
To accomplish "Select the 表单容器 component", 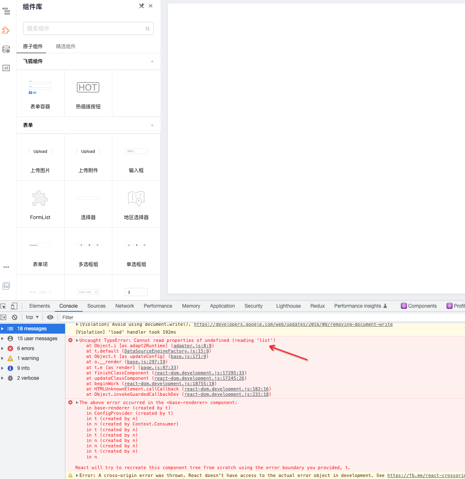I will (40, 93).
